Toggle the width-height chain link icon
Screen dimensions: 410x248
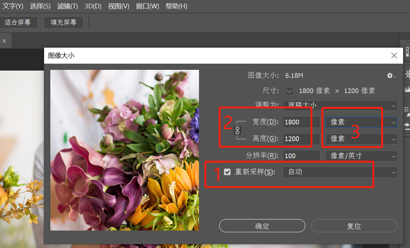[x=237, y=130]
